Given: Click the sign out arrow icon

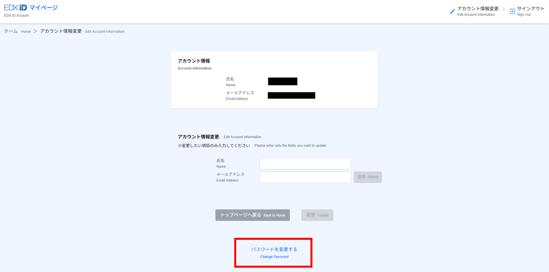Looking at the screenshot, I should [x=512, y=11].
